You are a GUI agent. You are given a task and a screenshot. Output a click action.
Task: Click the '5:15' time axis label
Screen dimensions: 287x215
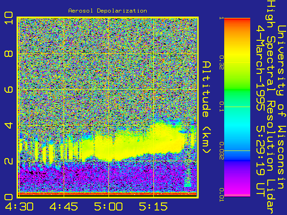point(153,206)
